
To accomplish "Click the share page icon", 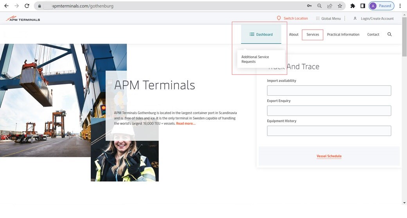I will tap(330, 6).
